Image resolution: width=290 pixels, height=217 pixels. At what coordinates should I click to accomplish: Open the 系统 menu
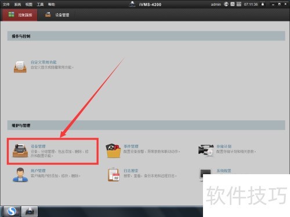(x=17, y=4)
